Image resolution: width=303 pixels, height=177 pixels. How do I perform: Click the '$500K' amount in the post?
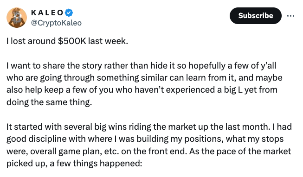(x=72, y=41)
